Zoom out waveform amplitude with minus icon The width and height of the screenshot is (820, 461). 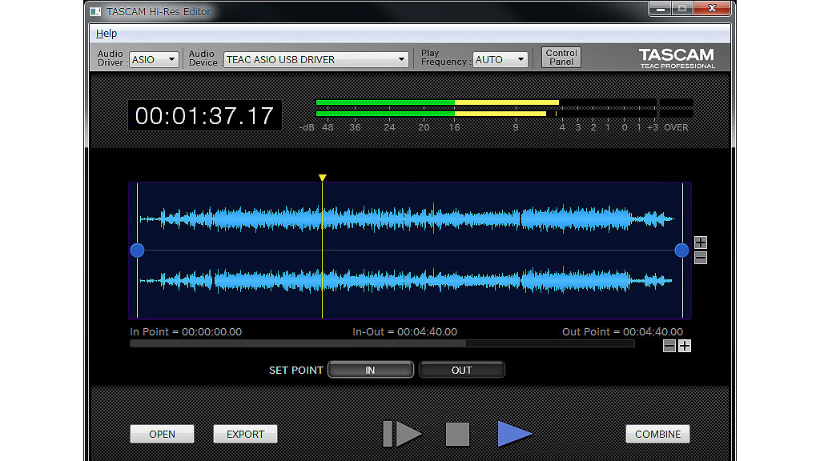click(x=701, y=258)
